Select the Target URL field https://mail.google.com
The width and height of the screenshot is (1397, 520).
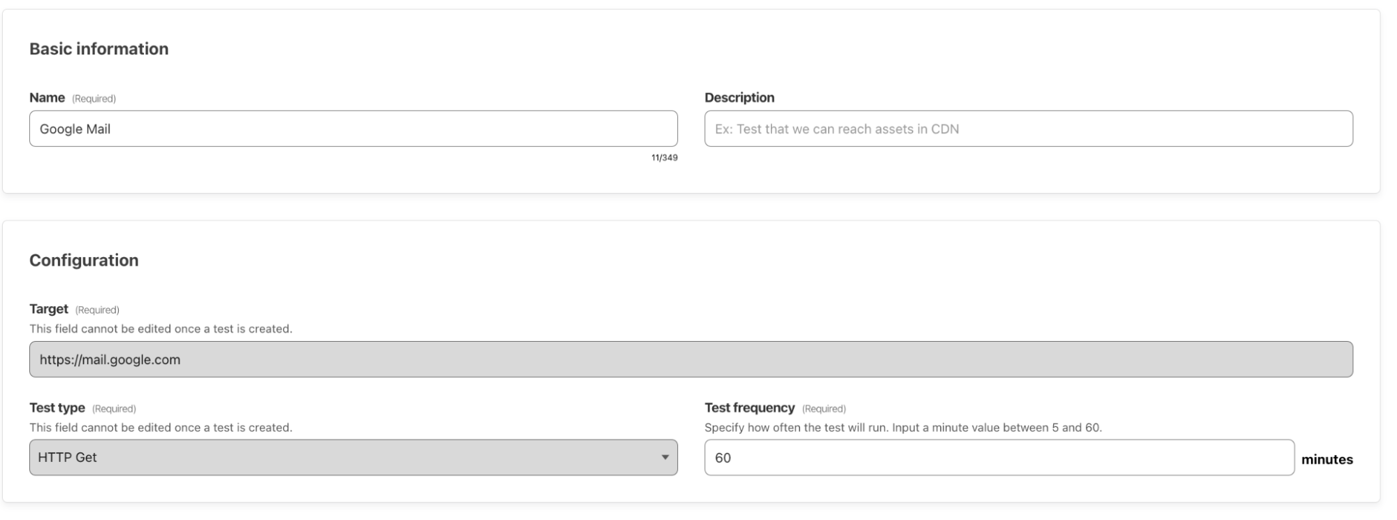[x=690, y=359]
